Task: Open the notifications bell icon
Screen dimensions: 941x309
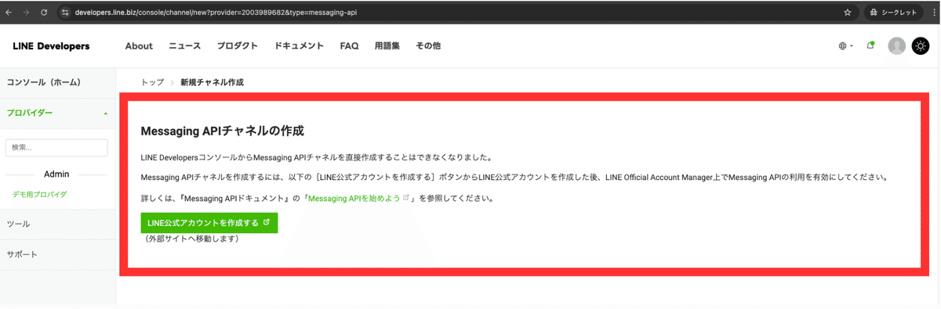Action: (870, 46)
